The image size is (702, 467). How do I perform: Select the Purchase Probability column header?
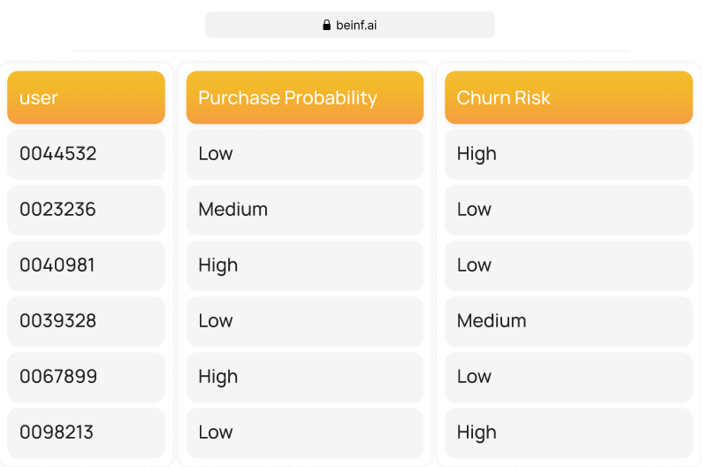coord(305,97)
